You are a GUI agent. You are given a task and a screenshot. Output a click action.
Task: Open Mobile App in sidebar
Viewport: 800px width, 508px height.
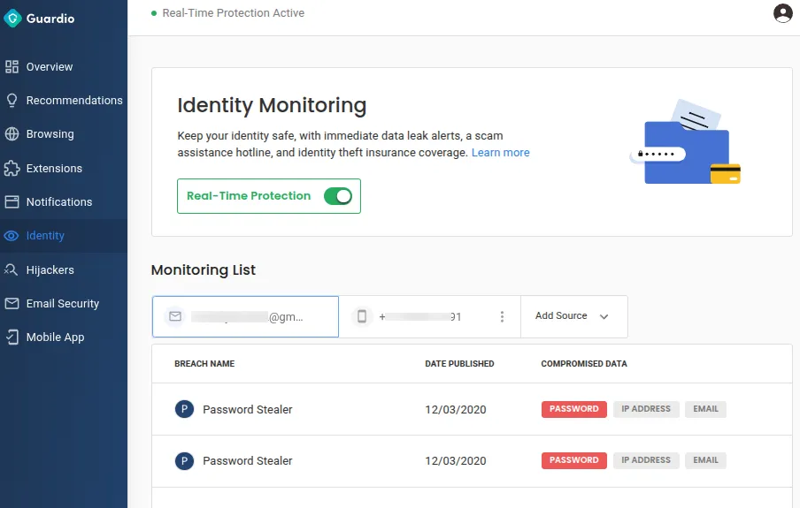click(x=55, y=337)
